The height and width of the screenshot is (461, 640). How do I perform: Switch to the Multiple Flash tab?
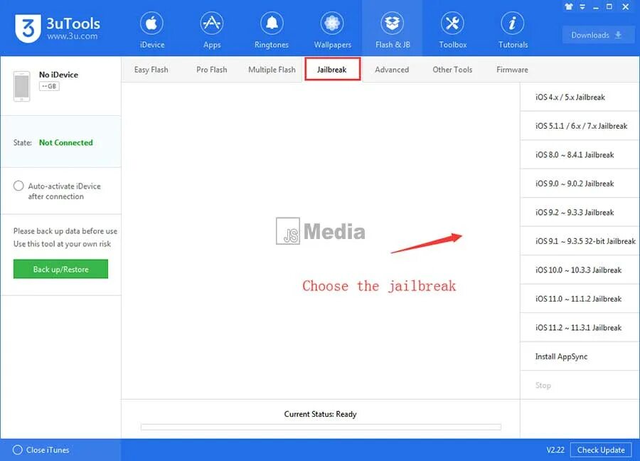(272, 70)
